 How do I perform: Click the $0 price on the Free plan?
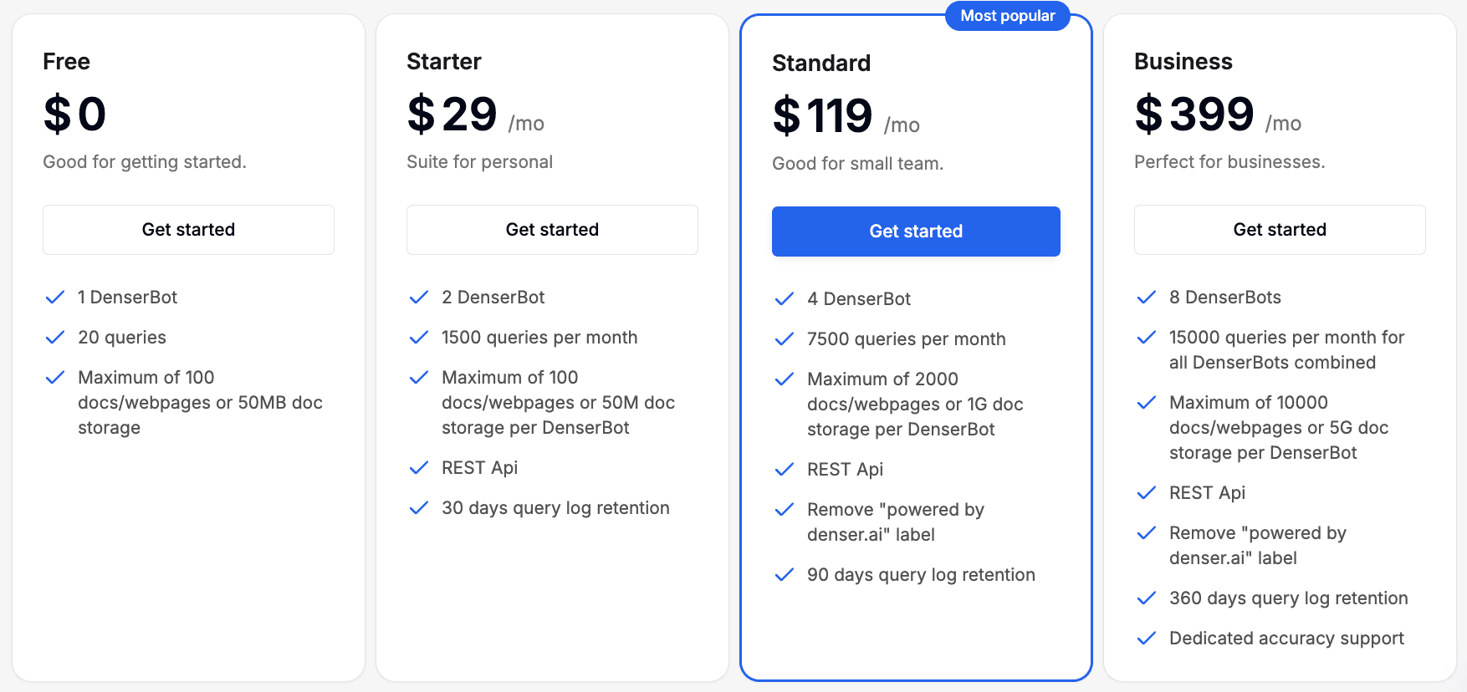click(x=74, y=114)
